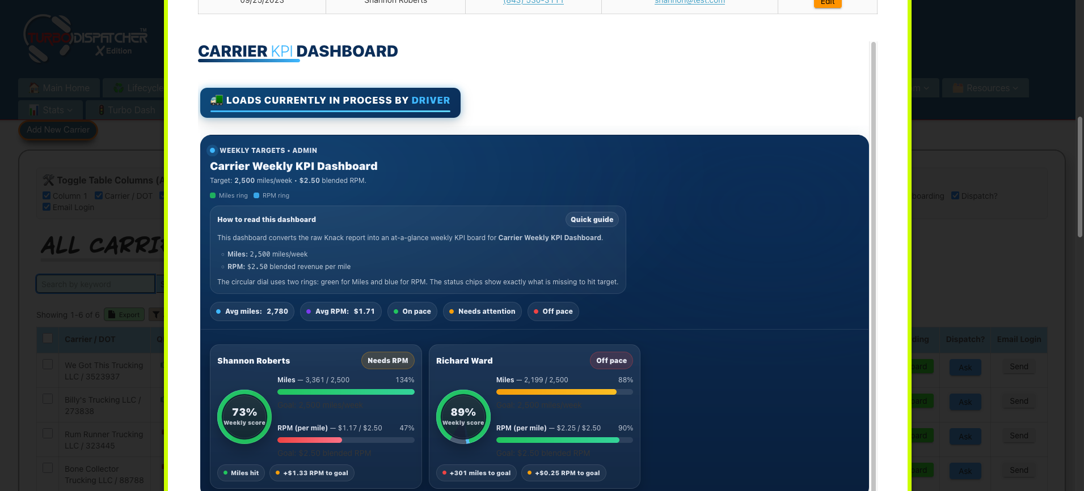Uncheck the Column 1 checkbox
The height and width of the screenshot is (491, 1084).
(x=47, y=195)
